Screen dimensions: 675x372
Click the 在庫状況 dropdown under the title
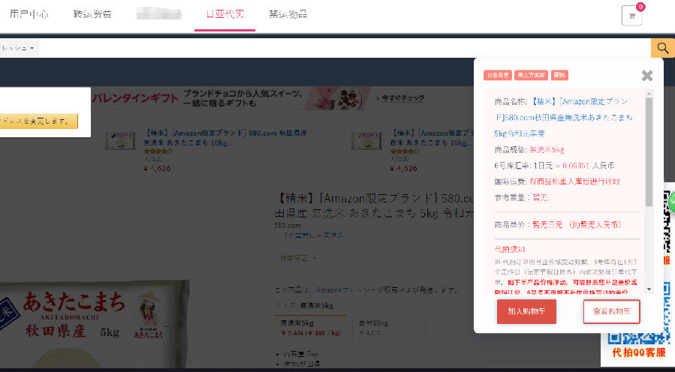(298, 259)
